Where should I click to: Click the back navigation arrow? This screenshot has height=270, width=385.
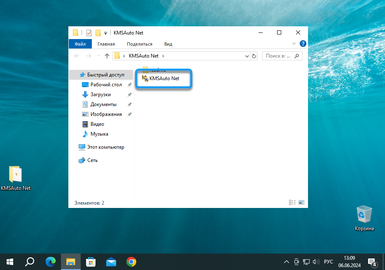point(77,56)
